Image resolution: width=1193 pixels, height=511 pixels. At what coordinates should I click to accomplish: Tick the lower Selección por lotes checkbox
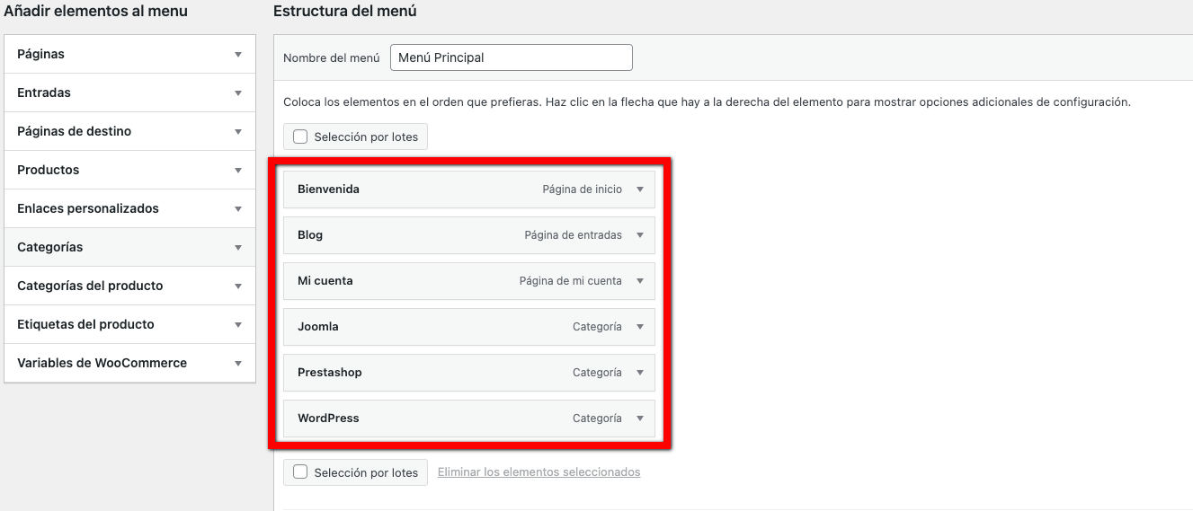300,472
